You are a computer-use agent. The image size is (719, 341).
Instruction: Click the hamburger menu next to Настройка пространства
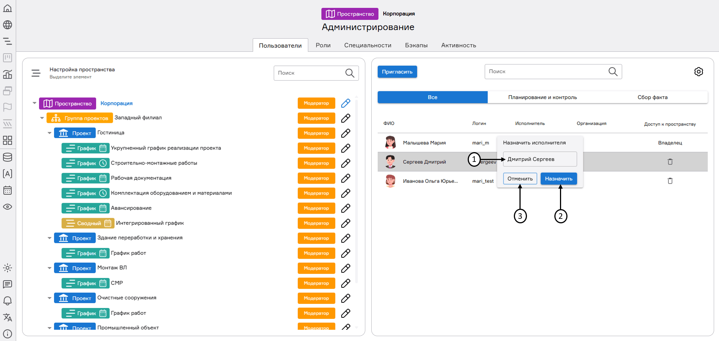[36, 73]
